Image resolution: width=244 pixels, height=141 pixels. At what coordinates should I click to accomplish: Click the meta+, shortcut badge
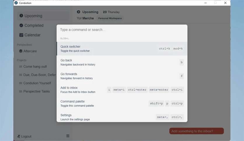point(163,117)
